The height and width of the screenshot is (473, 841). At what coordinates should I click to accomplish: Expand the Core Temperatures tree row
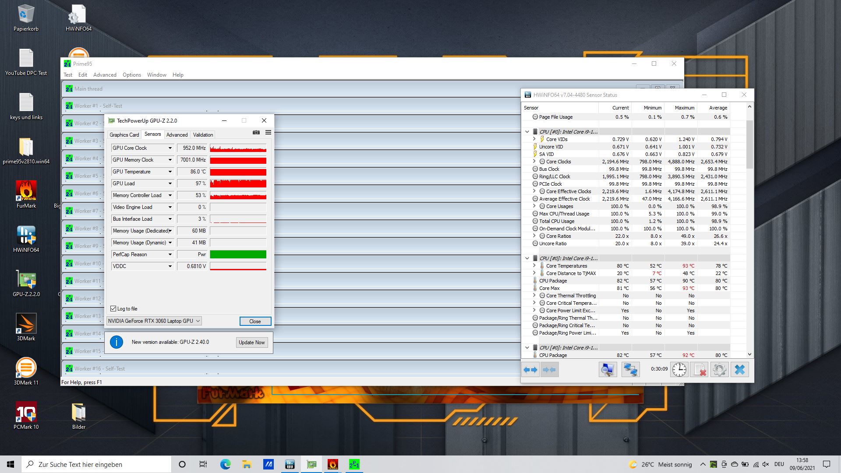534,266
